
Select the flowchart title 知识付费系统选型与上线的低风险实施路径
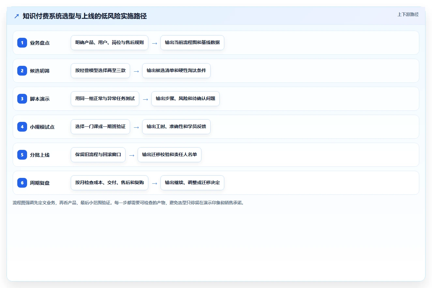(85, 16)
